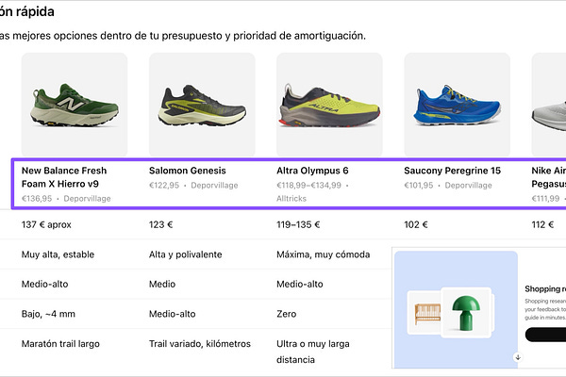Click the €101,95 Deporvillage price line
The image size is (566, 377).
click(x=448, y=185)
